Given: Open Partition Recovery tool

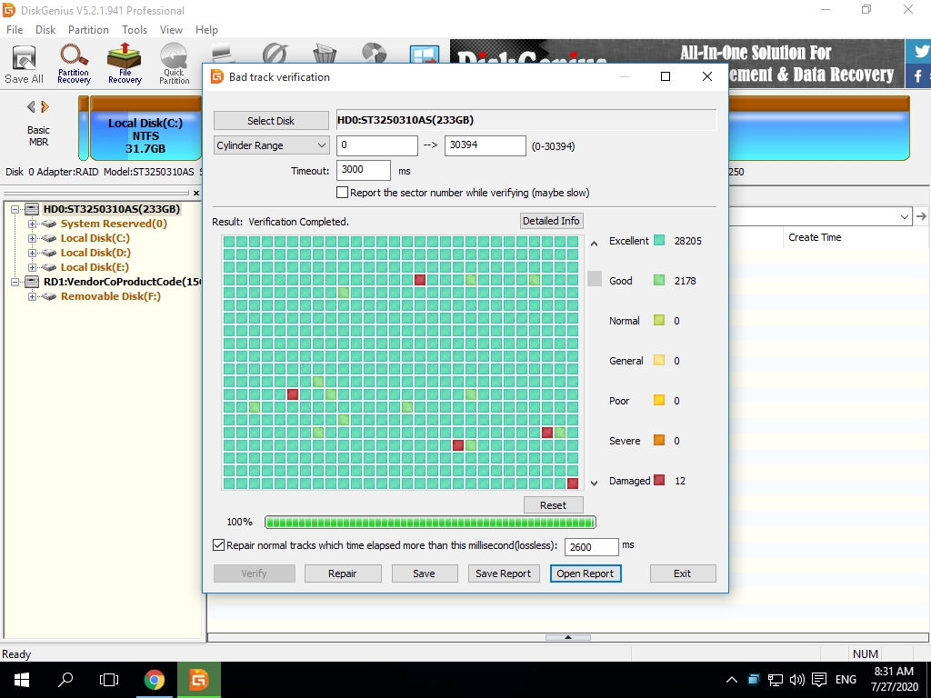Looking at the screenshot, I should [74, 65].
